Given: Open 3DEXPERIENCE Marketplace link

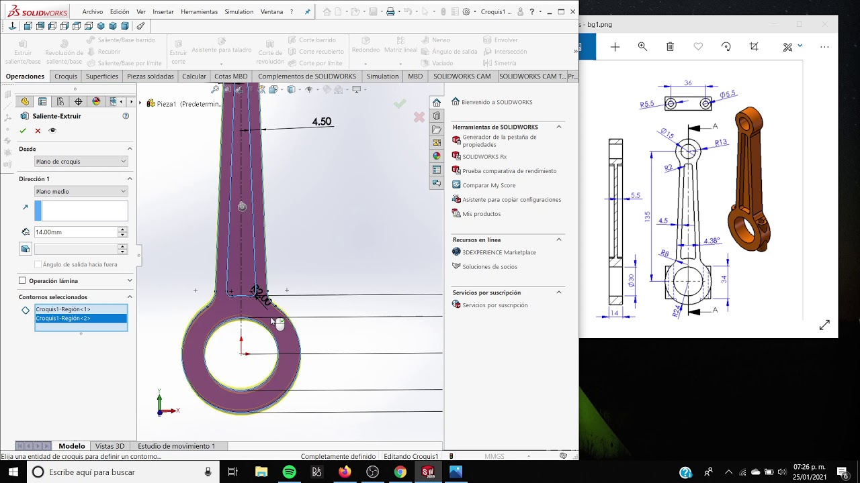Looking at the screenshot, I should coord(499,252).
